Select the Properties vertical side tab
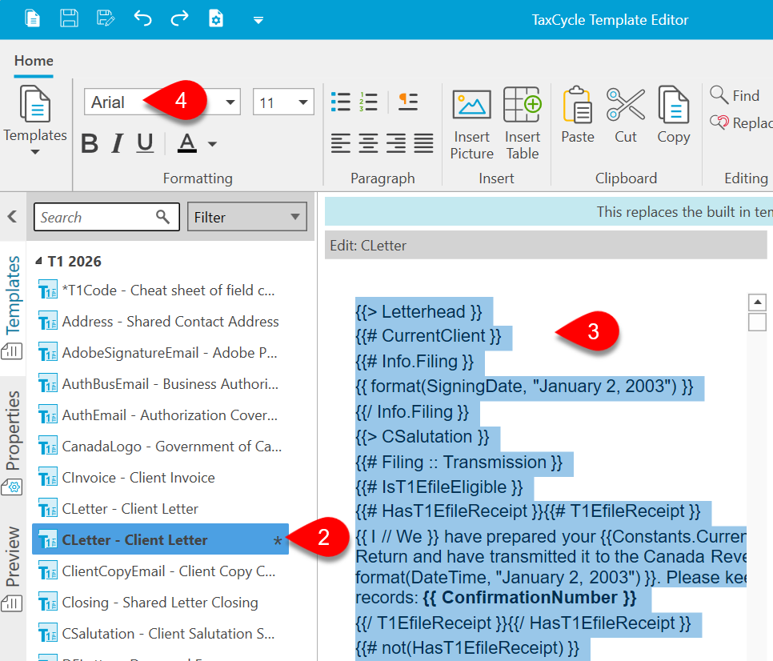The width and height of the screenshot is (773, 661). [13, 443]
